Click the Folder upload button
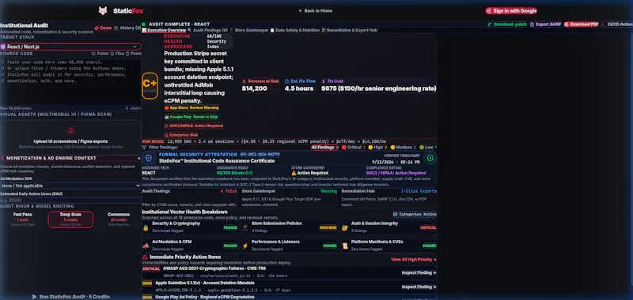 click(100, 54)
